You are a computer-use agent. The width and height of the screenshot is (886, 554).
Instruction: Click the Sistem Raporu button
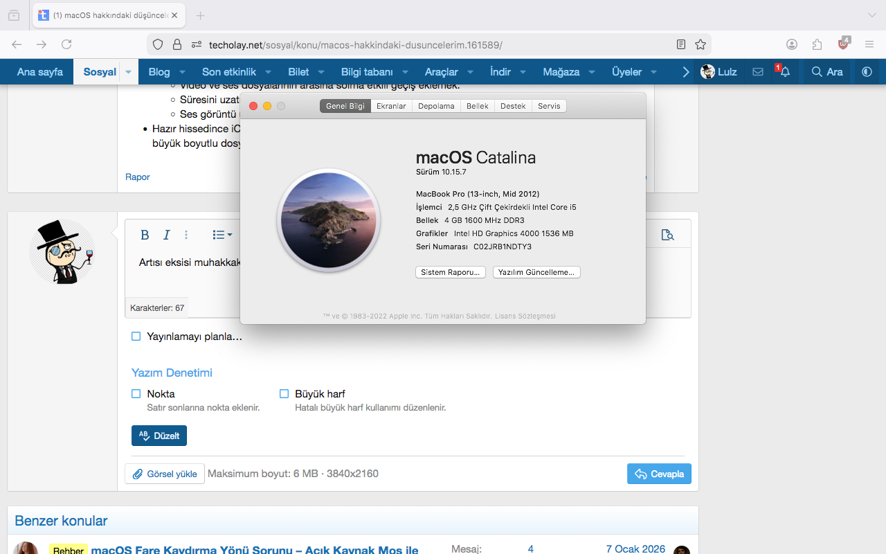[x=451, y=272]
